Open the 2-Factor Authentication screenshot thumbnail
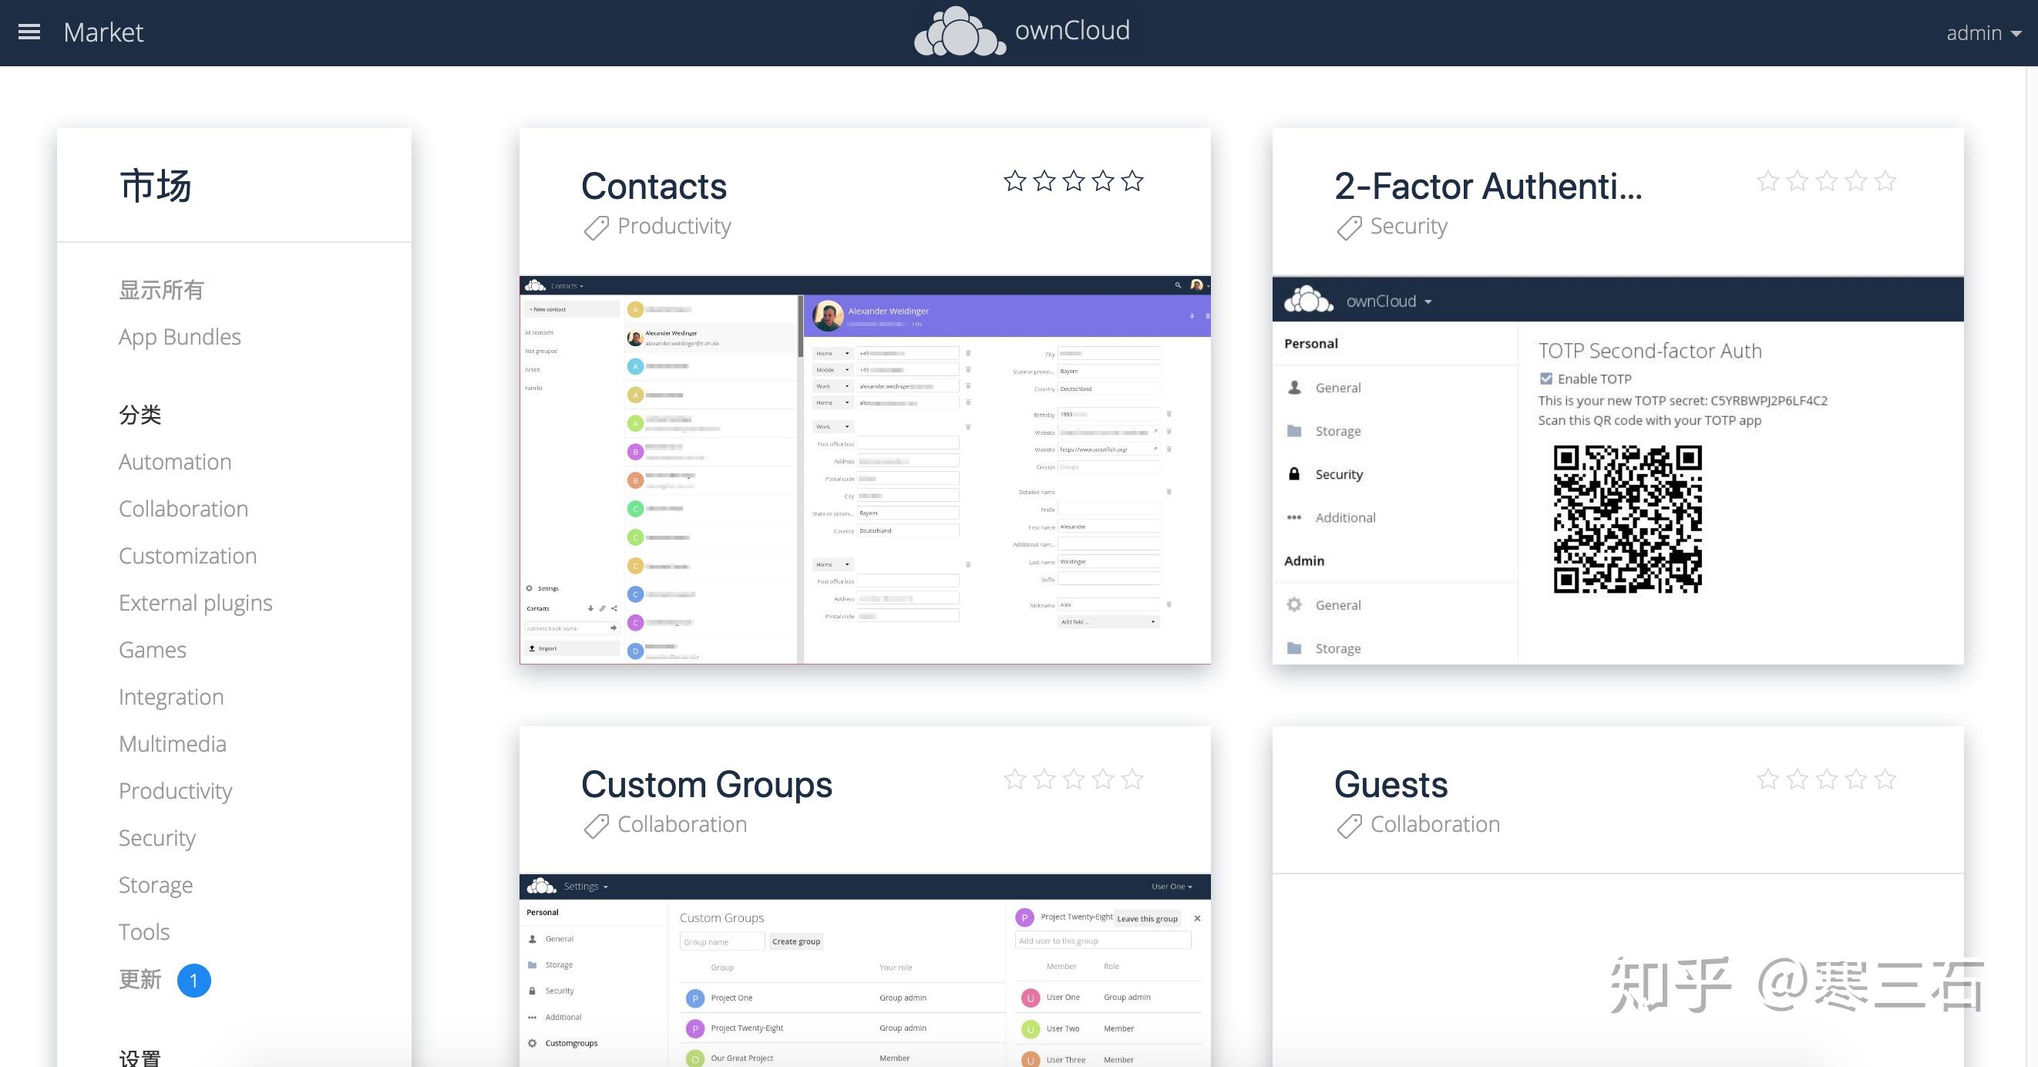Screen dimensions: 2038x1067 tap(1618, 470)
